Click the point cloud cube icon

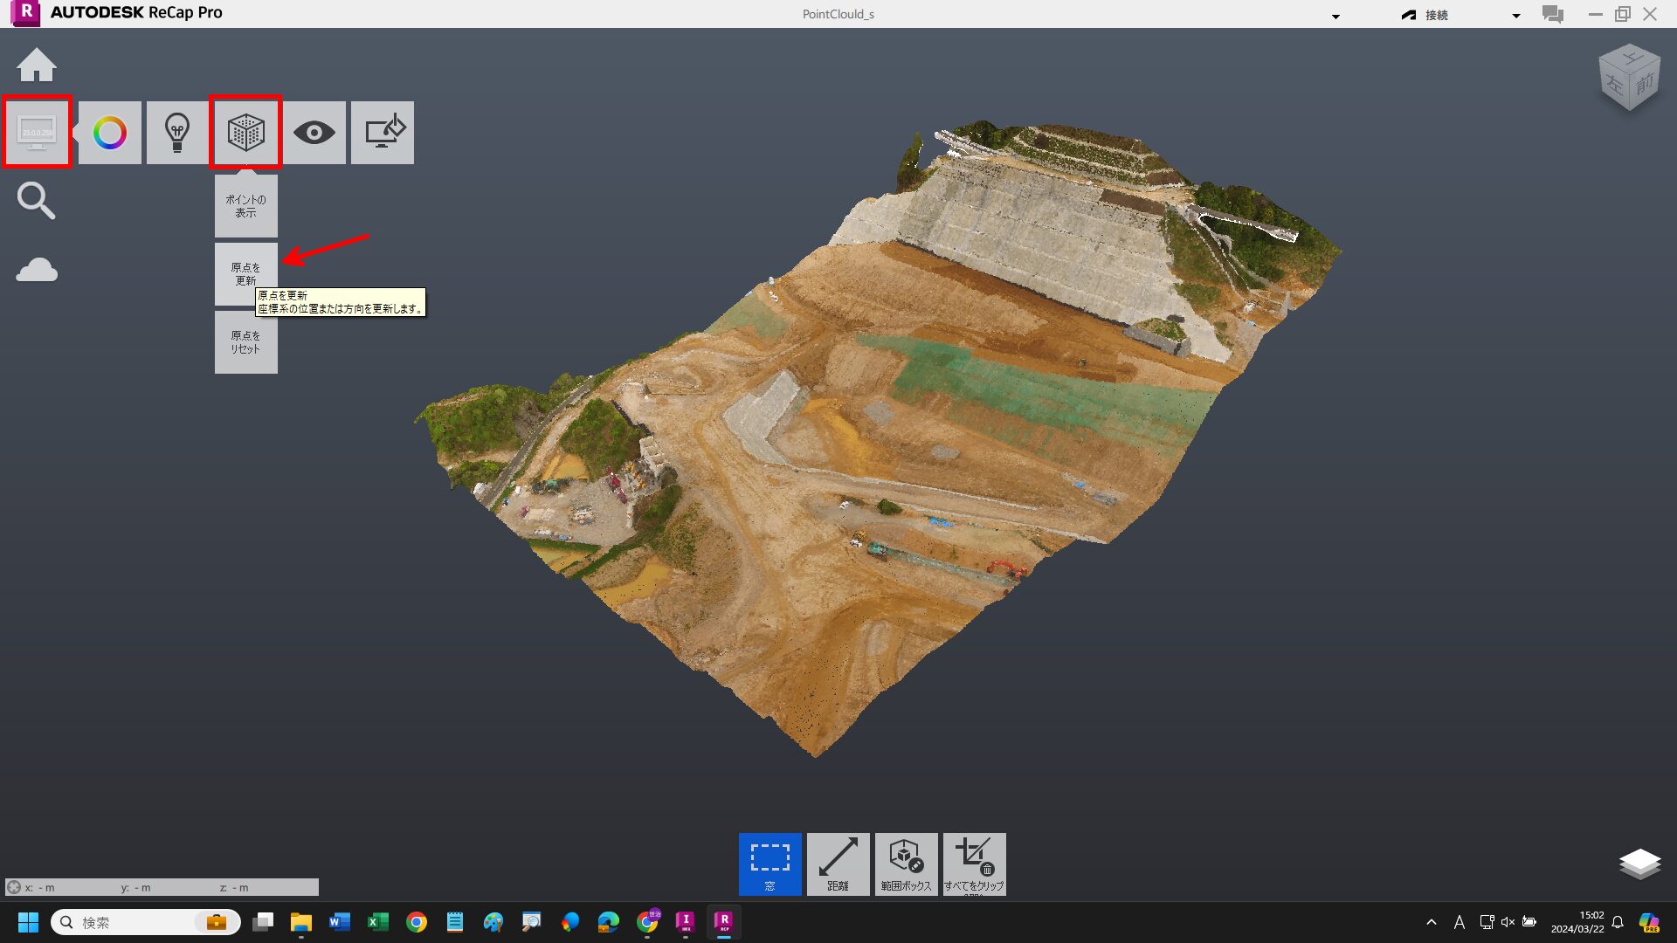[245, 133]
